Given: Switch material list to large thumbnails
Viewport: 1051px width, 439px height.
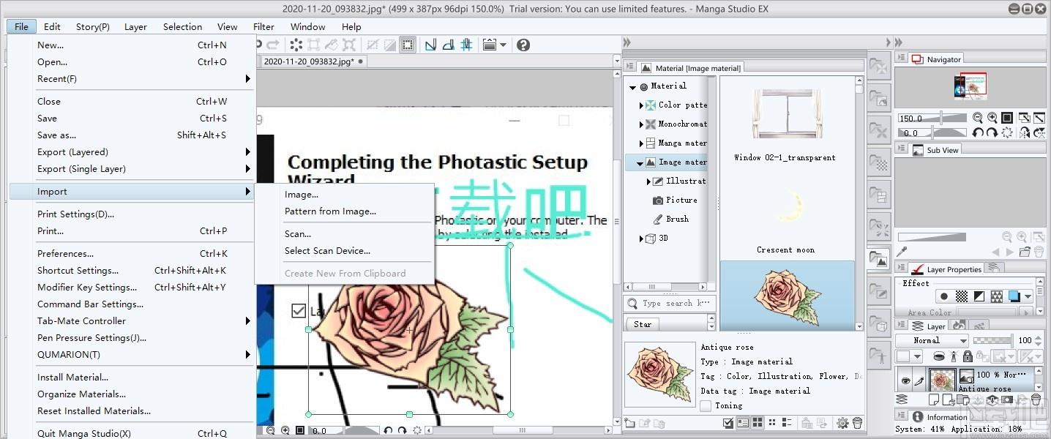Looking at the screenshot, I should click(758, 423).
